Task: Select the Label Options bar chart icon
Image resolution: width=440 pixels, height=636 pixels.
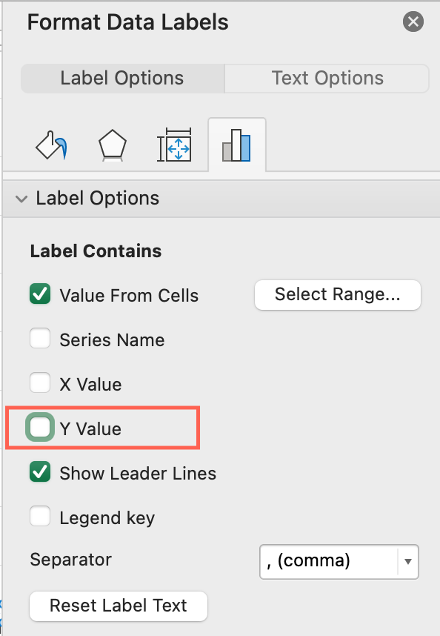Action: pos(236,145)
